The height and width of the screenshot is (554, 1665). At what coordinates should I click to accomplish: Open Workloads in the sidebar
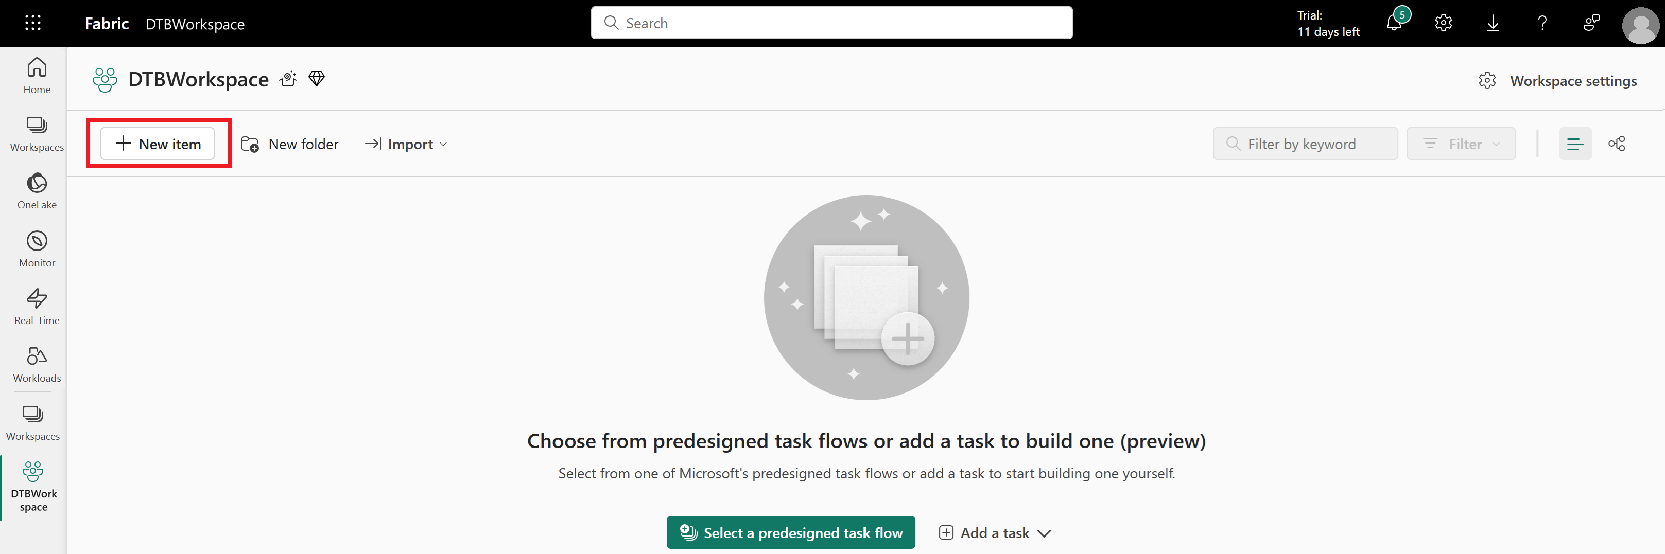pos(37,364)
